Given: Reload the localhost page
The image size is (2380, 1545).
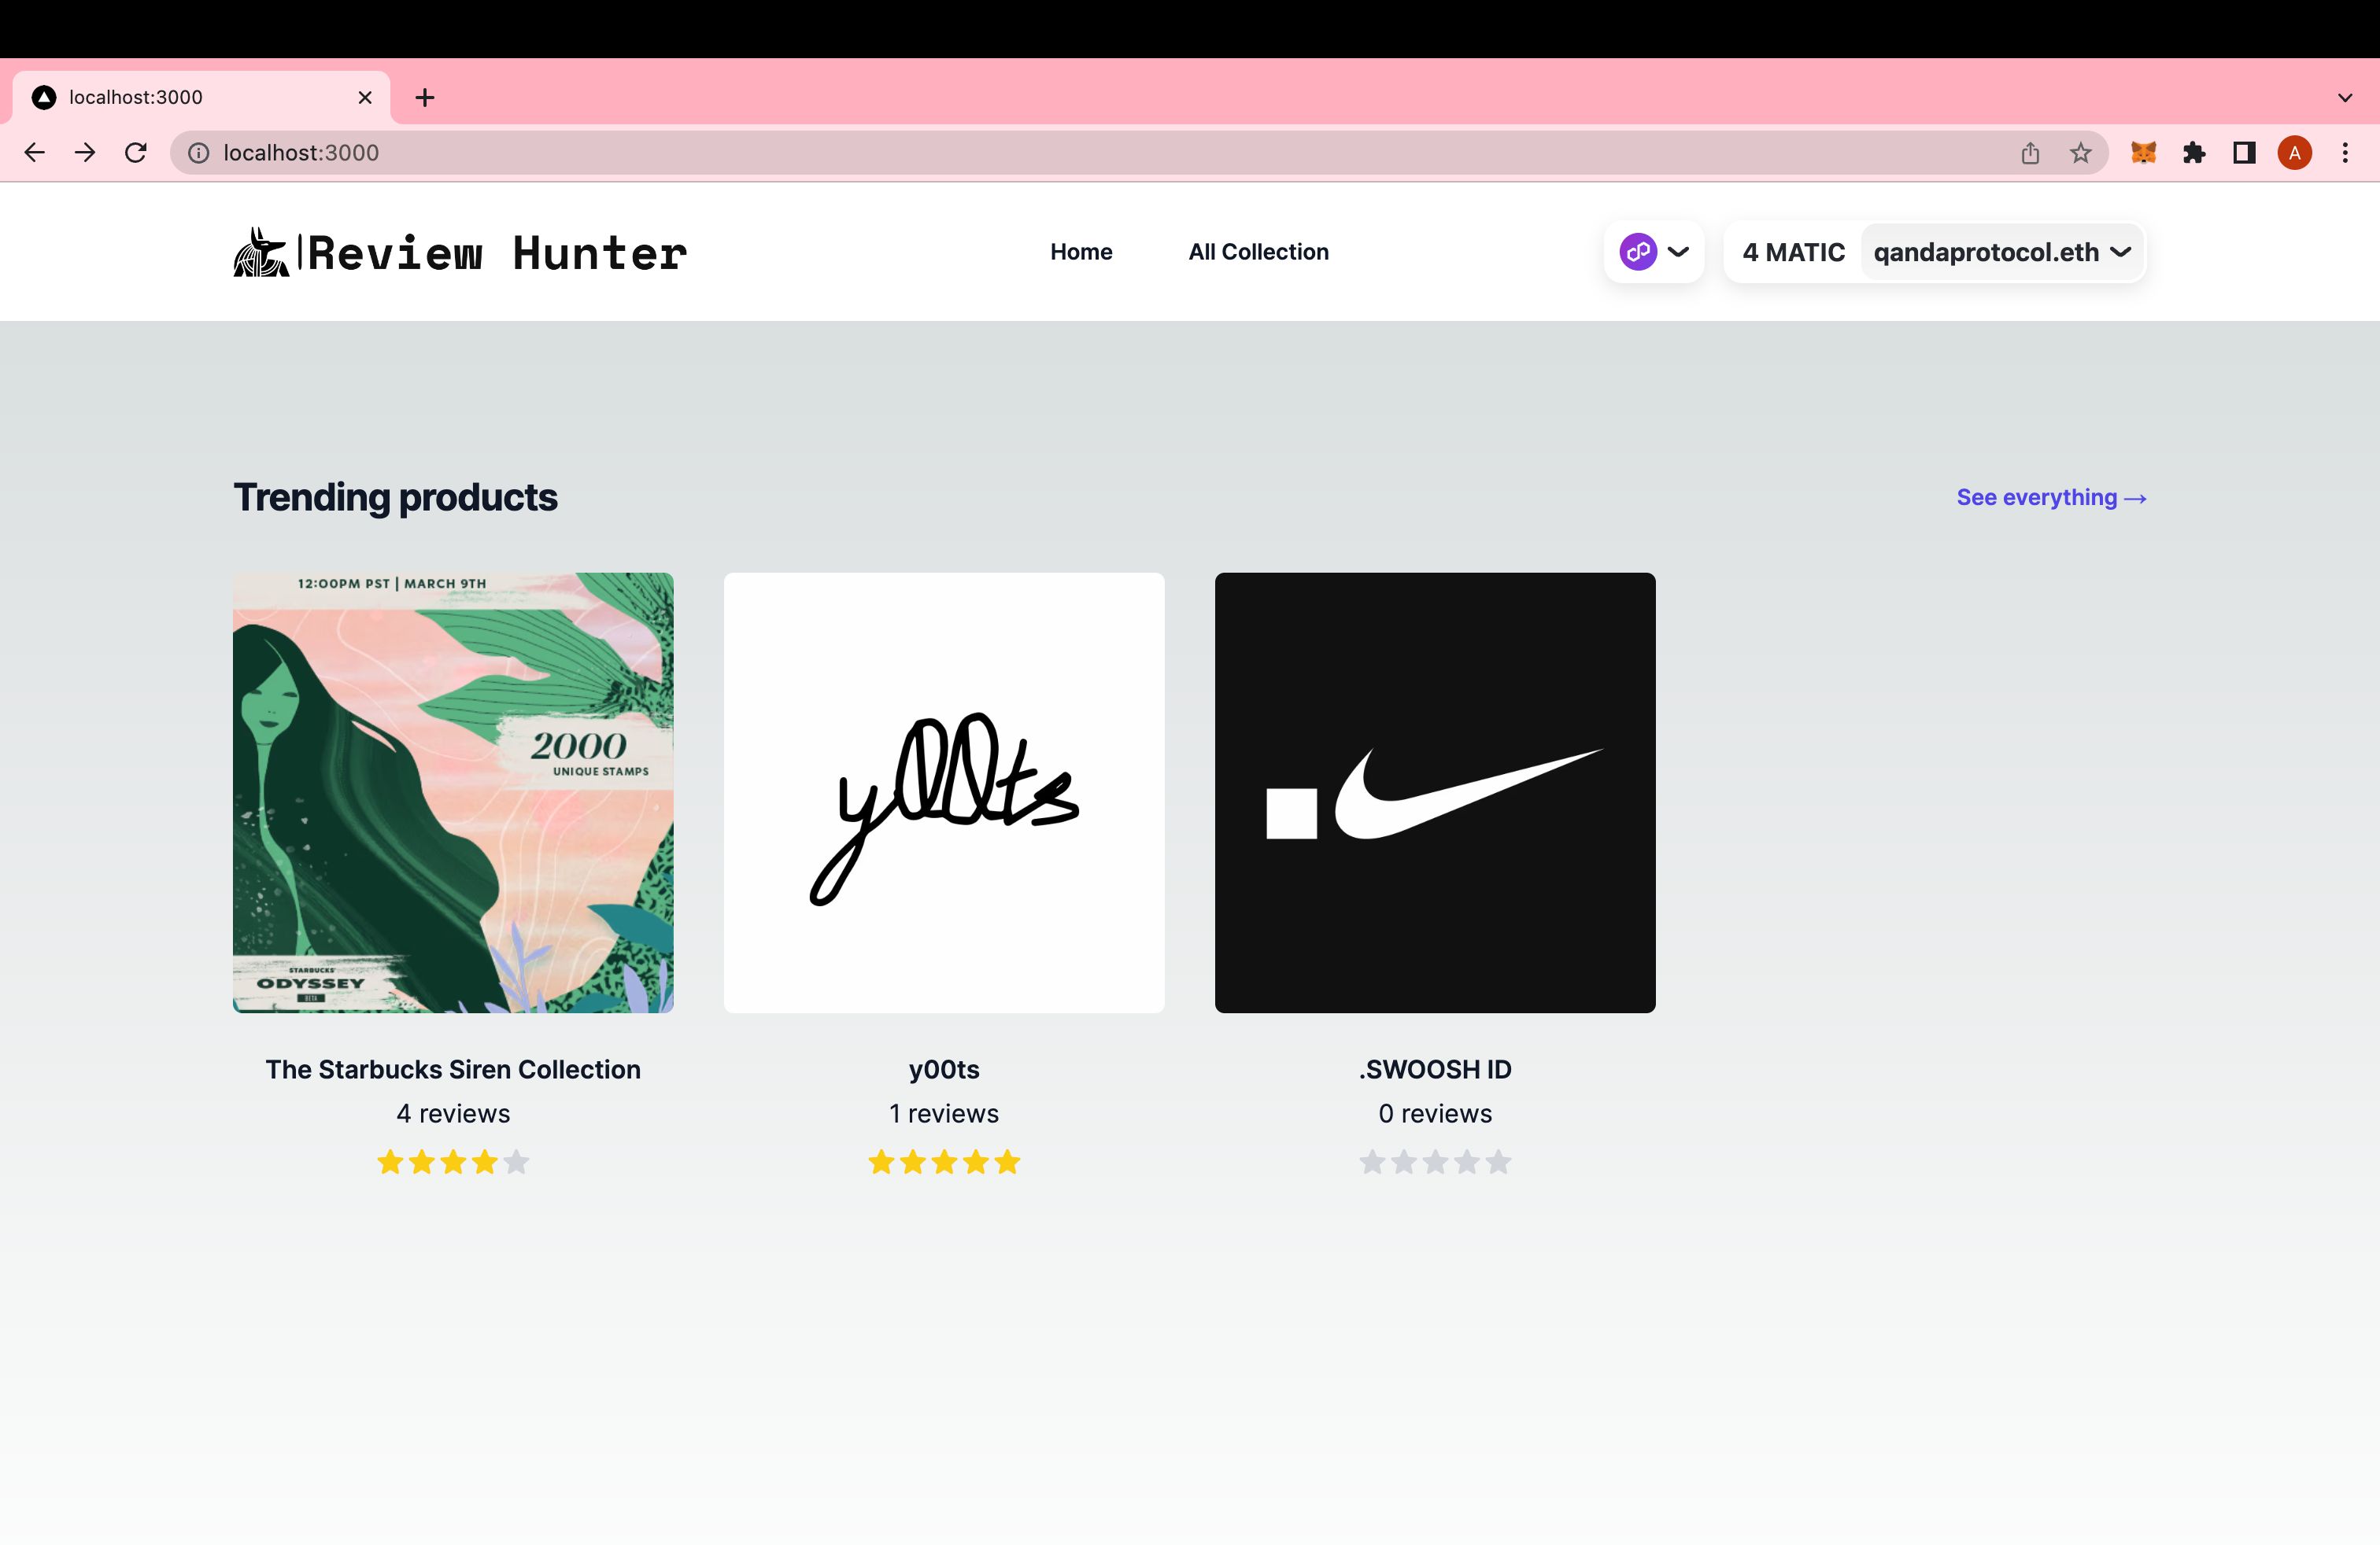Looking at the screenshot, I should pyautogui.click(x=136, y=153).
